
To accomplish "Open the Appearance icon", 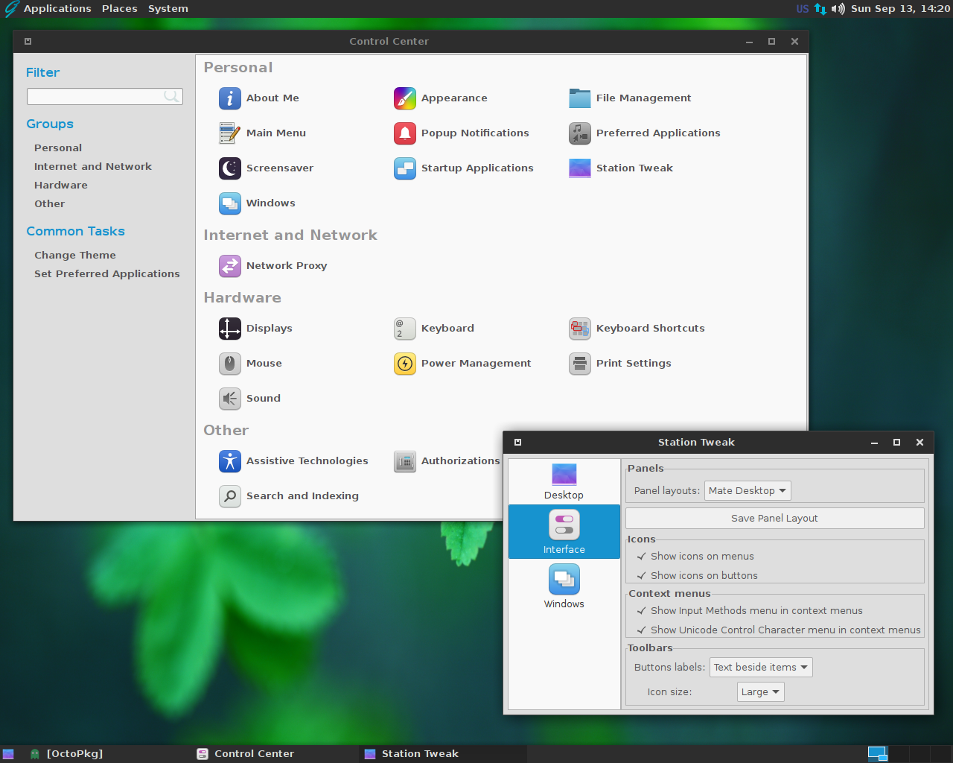I will (405, 98).
